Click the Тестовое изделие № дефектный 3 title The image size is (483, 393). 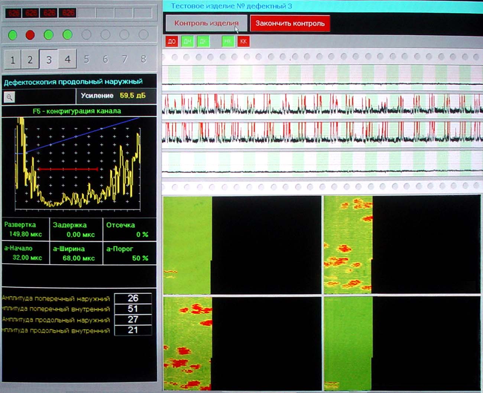(x=231, y=6)
